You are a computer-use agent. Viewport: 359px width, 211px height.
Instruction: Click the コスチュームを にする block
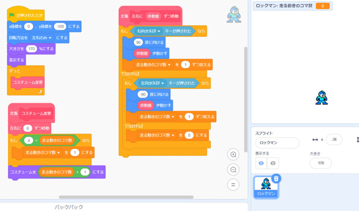coord(56,172)
